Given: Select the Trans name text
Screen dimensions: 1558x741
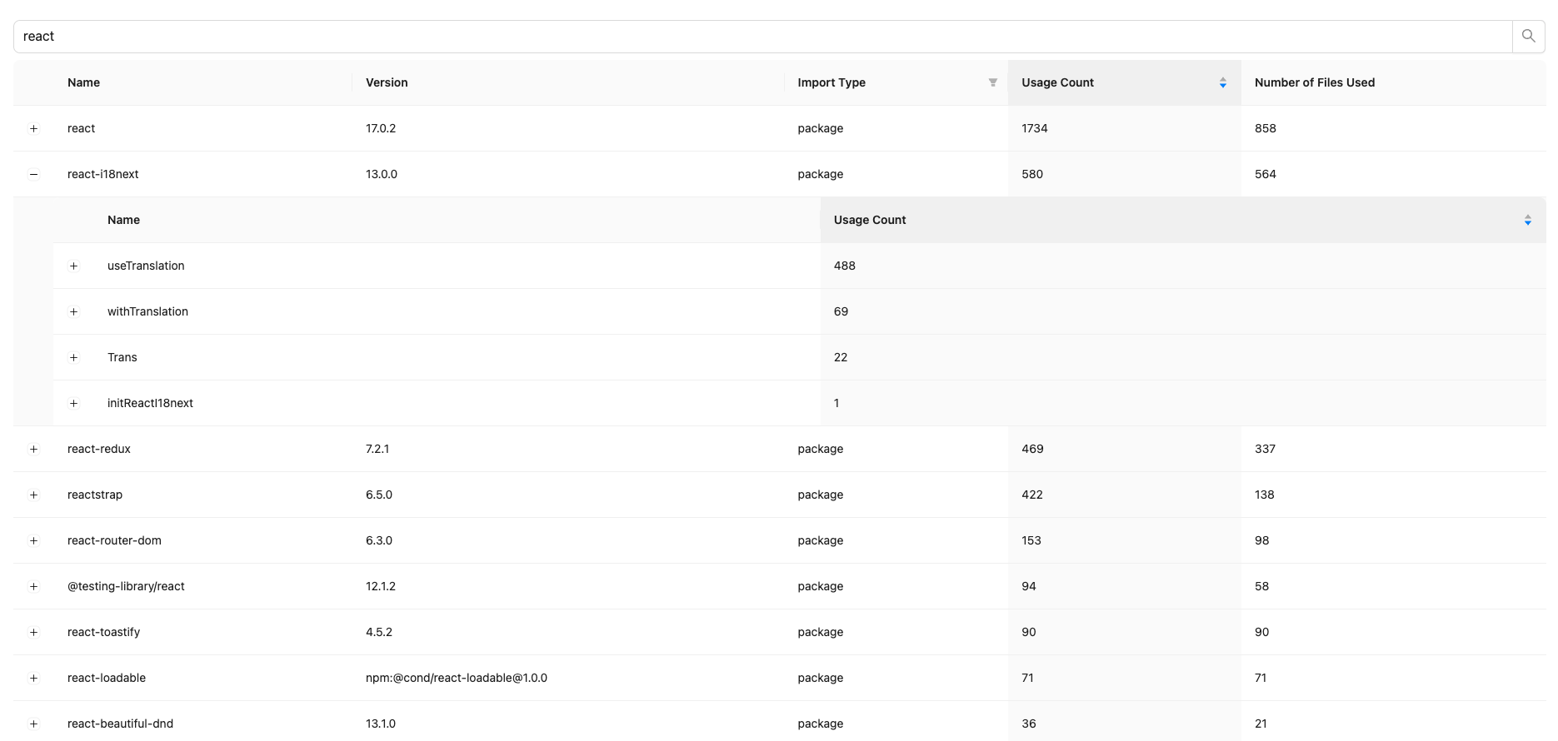Looking at the screenshot, I should pos(122,357).
